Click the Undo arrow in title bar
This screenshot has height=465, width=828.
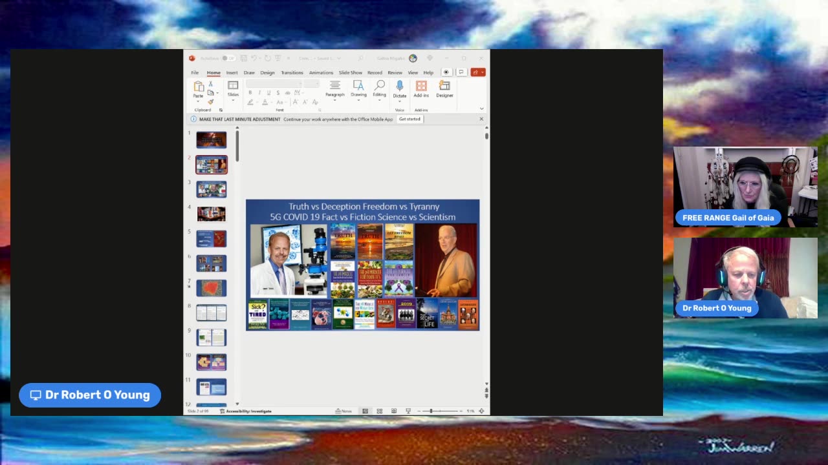point(254,58)
